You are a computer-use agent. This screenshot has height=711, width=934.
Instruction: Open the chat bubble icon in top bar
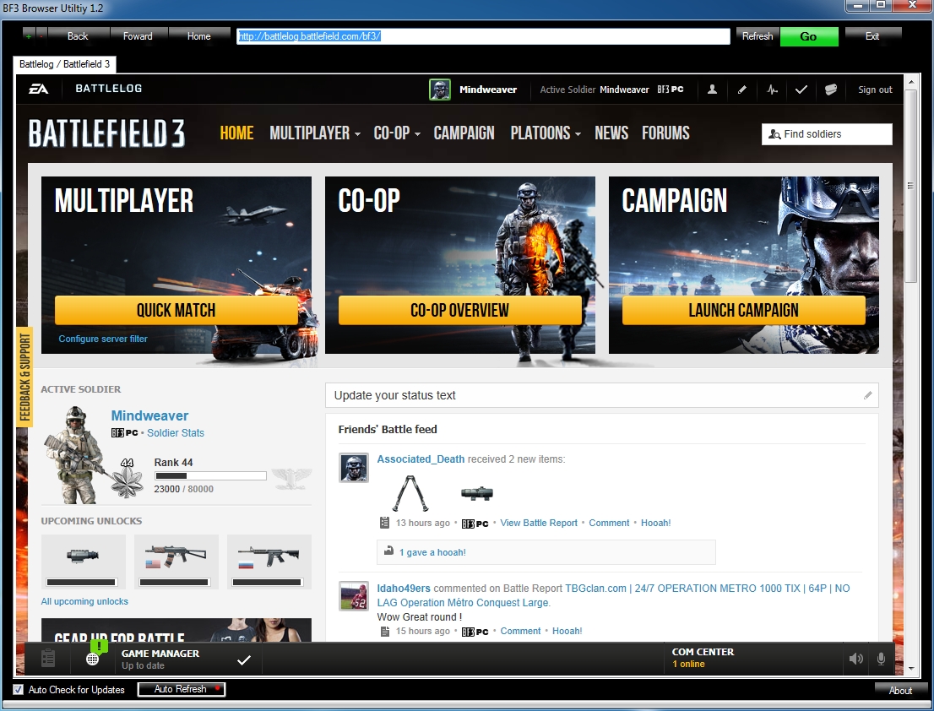(x=831, y=90)
